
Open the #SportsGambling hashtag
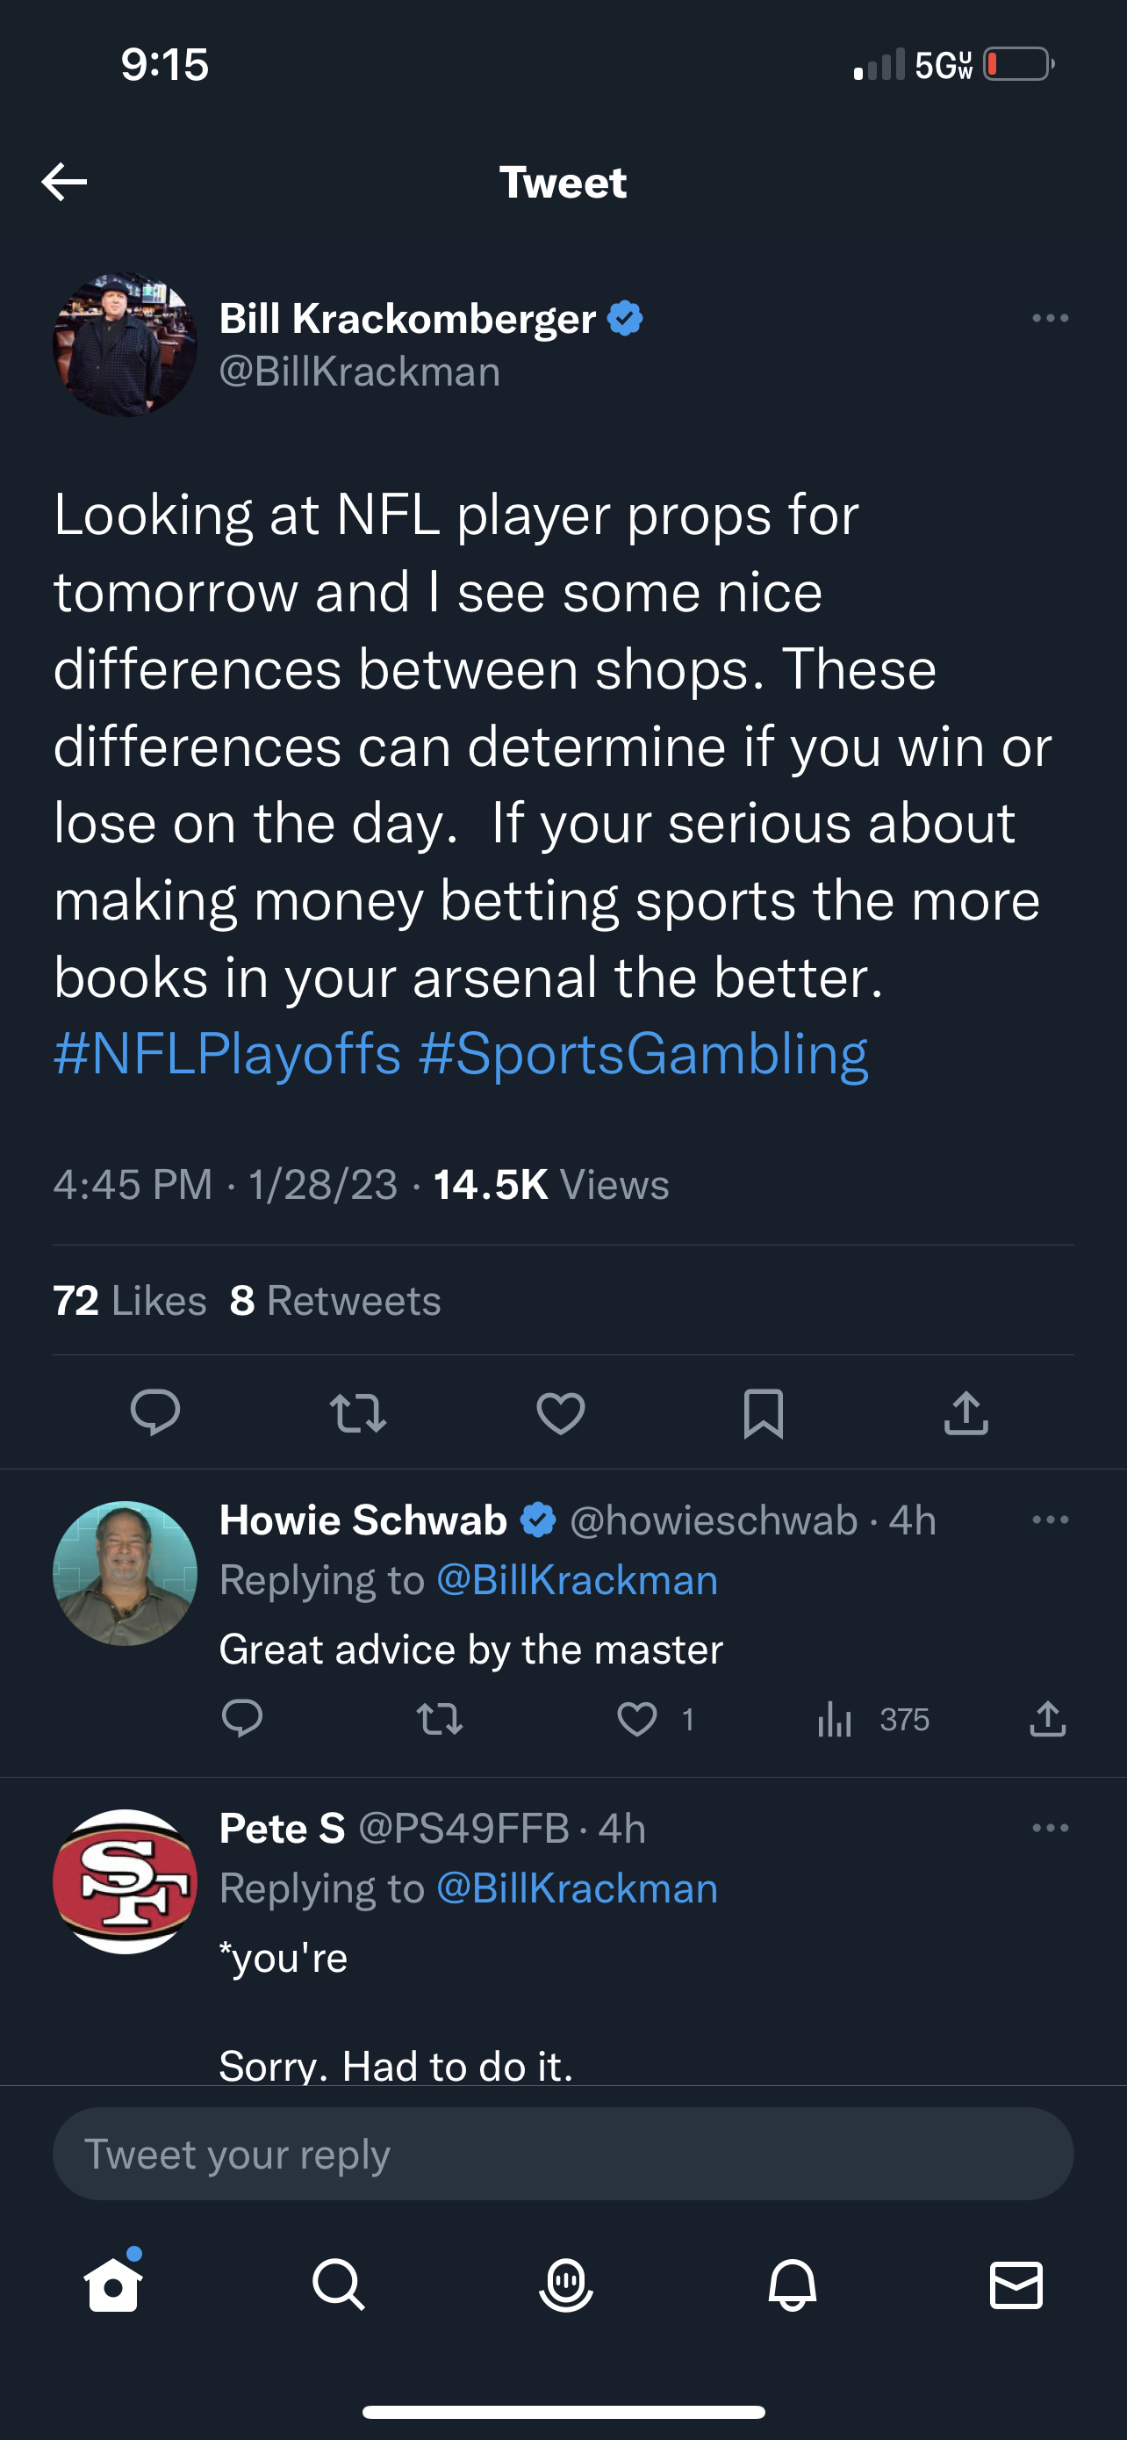tap(642, 1053)
